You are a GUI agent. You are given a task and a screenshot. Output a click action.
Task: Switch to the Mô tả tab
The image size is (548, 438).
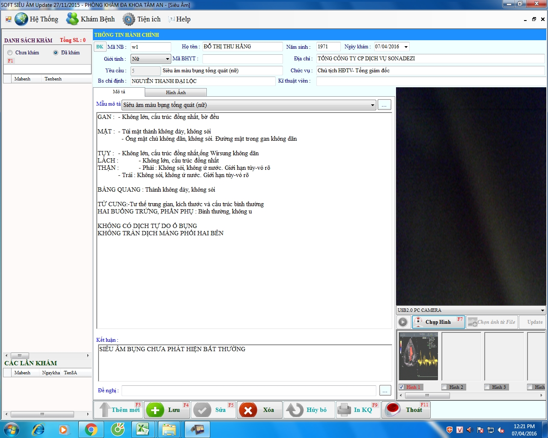point(119,92)
